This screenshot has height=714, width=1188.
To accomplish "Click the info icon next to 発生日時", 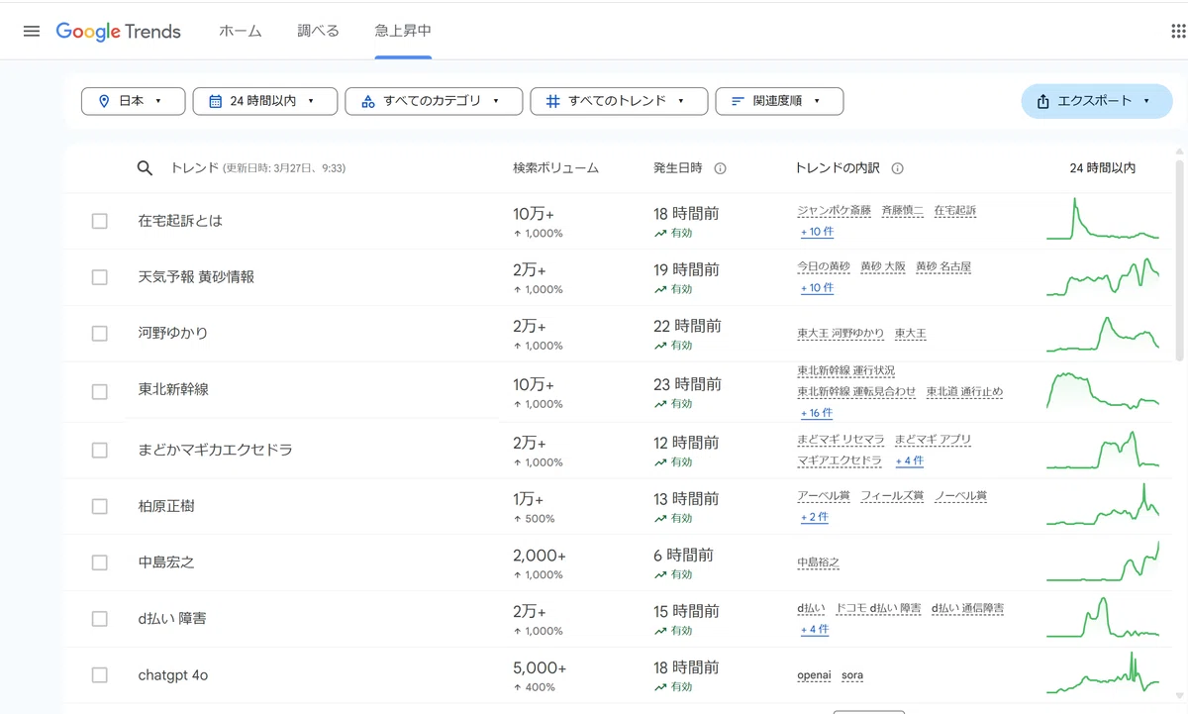I will pos(720,168).
